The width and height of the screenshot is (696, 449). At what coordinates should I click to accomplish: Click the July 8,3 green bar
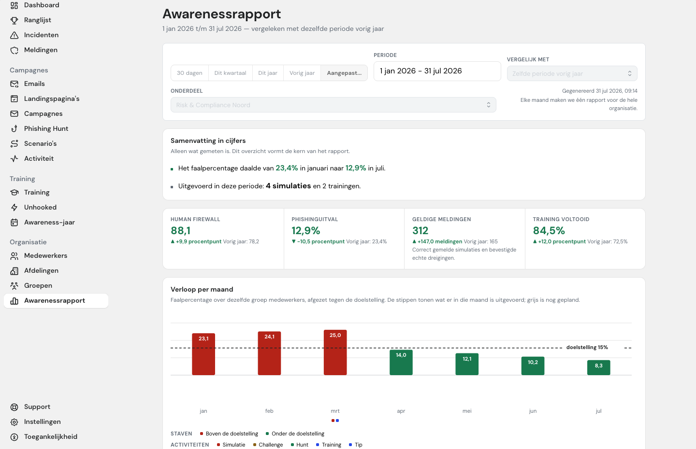pyautogui.click(x=598, y=367)
